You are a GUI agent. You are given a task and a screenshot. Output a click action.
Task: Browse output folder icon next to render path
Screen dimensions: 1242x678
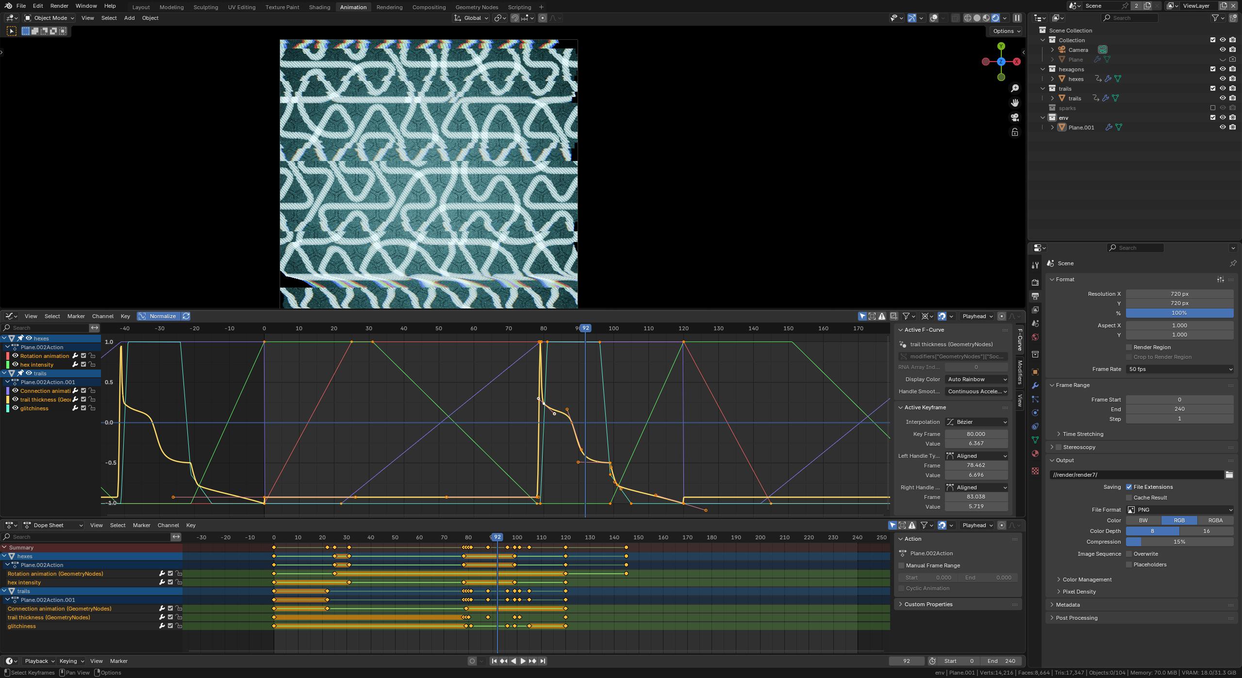tap(1229, 475)
